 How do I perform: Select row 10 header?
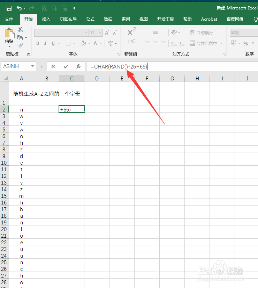pos(4,163)
